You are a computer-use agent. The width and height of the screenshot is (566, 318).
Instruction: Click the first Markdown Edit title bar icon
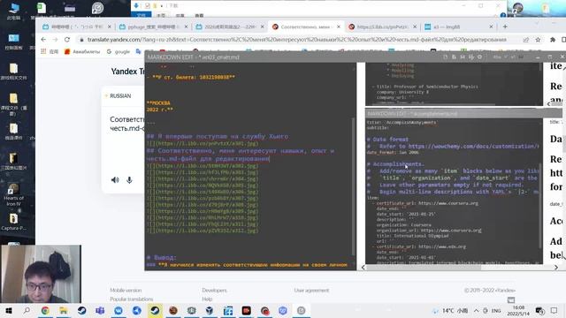(445, 57)
